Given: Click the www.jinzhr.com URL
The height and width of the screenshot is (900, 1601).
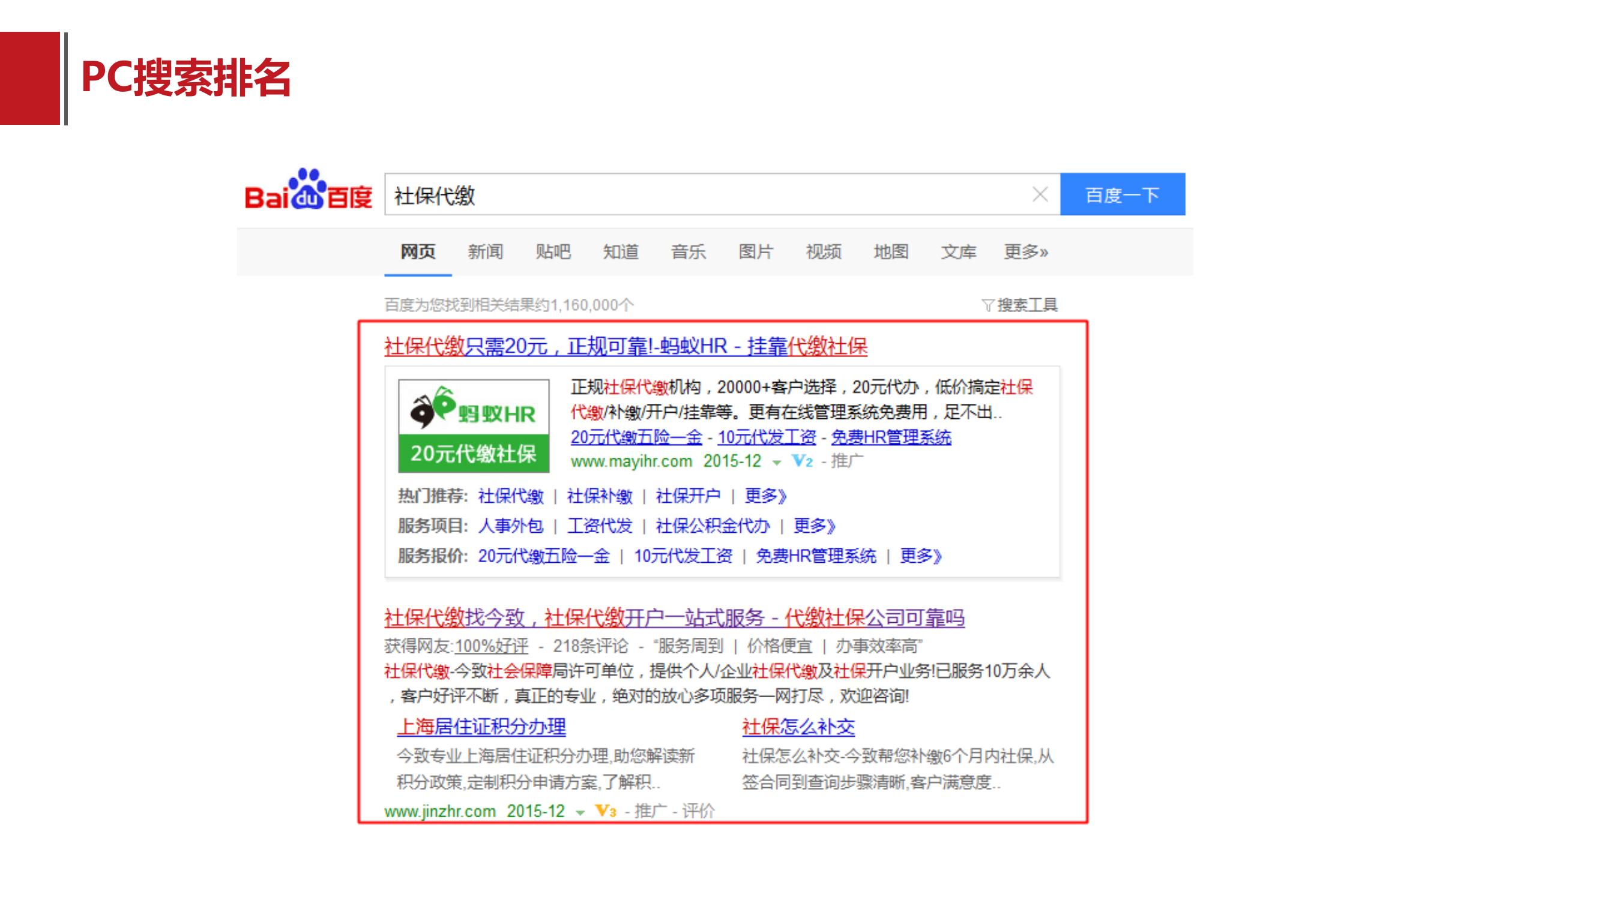Looking at the screenshot, I should click(440, 812).
